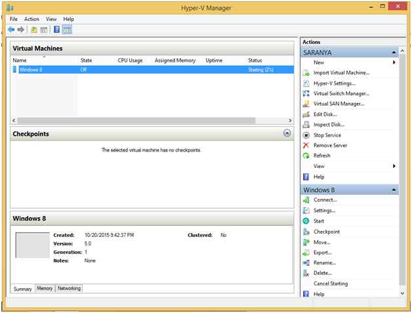Click the Virtual SAN Manager icon
This screenshot has width=412, height=313.
pos(306,104)
